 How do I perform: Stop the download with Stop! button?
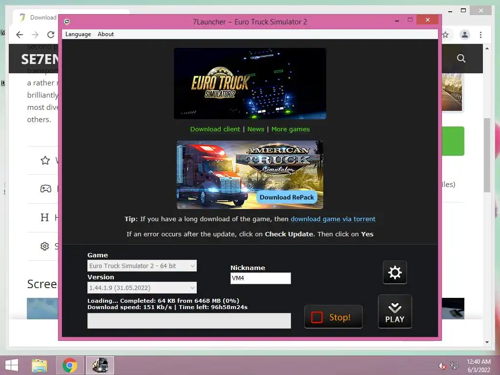coord(333,317)
